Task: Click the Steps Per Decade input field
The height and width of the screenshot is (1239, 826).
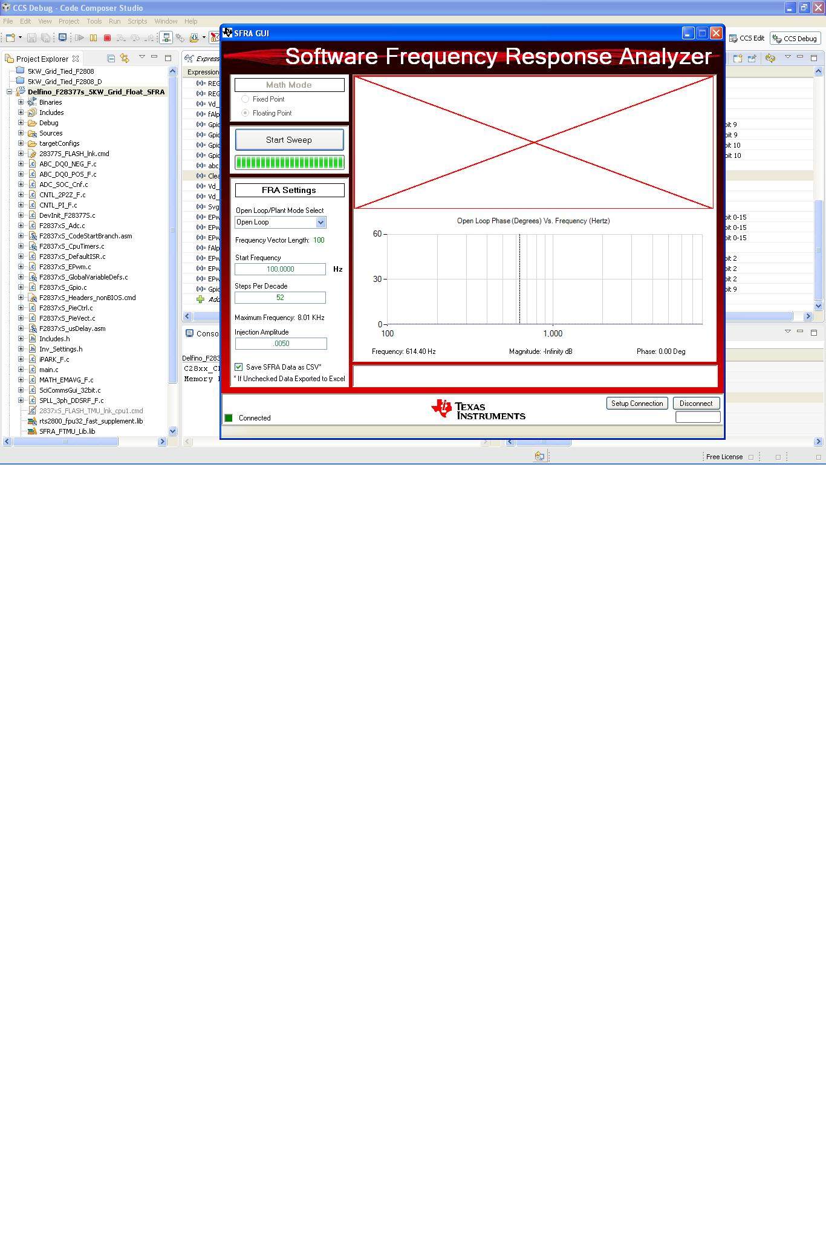Action: point(280,298)
